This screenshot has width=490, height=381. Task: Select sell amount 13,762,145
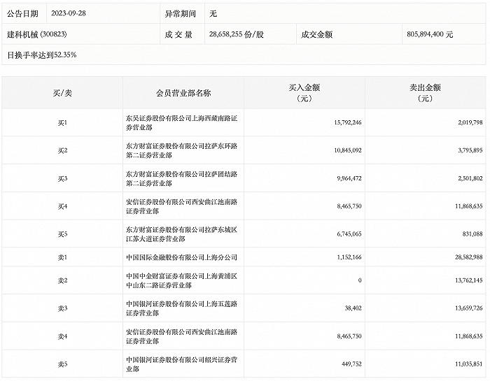pyautogui.click(x=469, y=280)
